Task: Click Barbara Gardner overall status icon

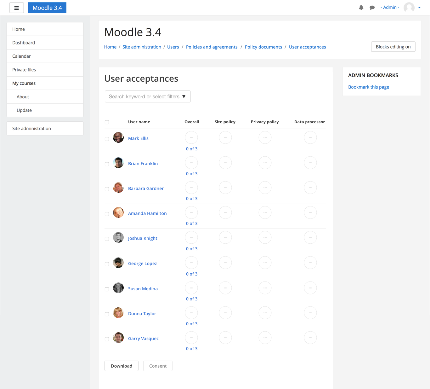Action: [x=191, y=188]
